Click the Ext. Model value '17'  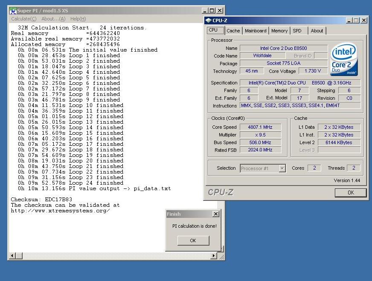tap(299, 98)
